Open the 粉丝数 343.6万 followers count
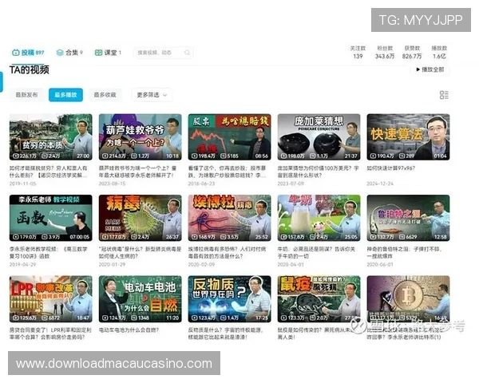 [x=385, y=52]
